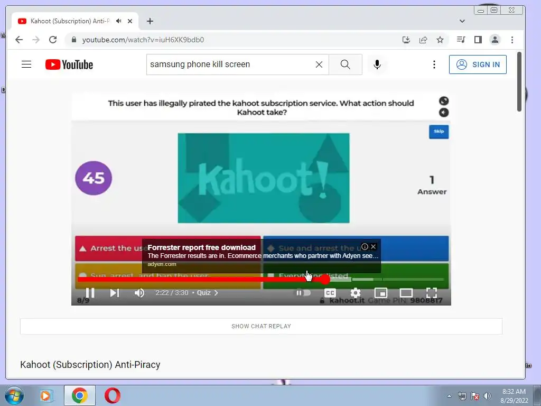Viewport: 541px width, 406px height.
Task: Turn on closed captions (CC)
Action: pos(330,293)
